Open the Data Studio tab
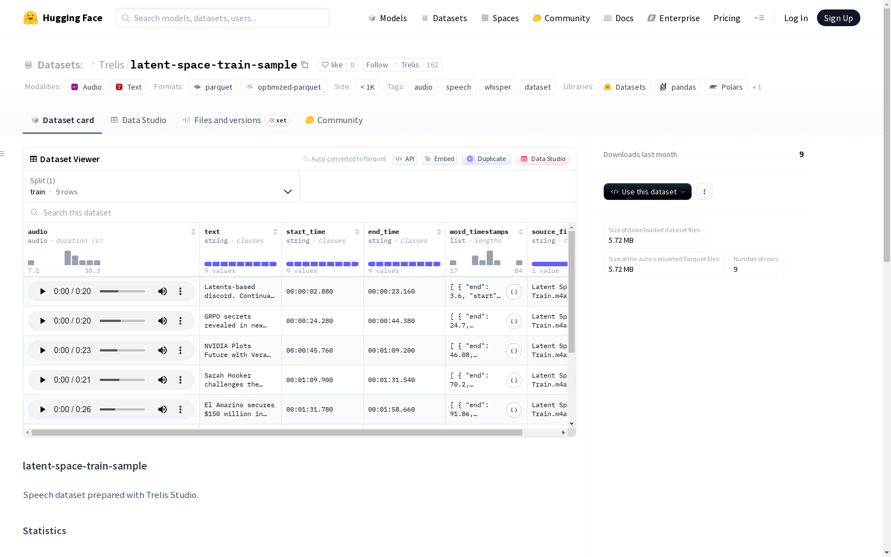 tap(139, 120)
